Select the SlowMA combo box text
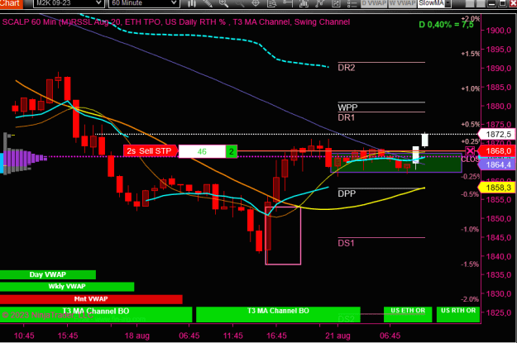Viewport: 517px width, 343px height. tap(431, 3)
